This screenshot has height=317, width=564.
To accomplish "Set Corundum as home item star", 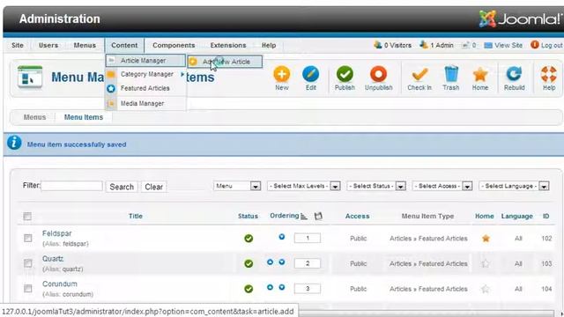I will pos(486,289).
